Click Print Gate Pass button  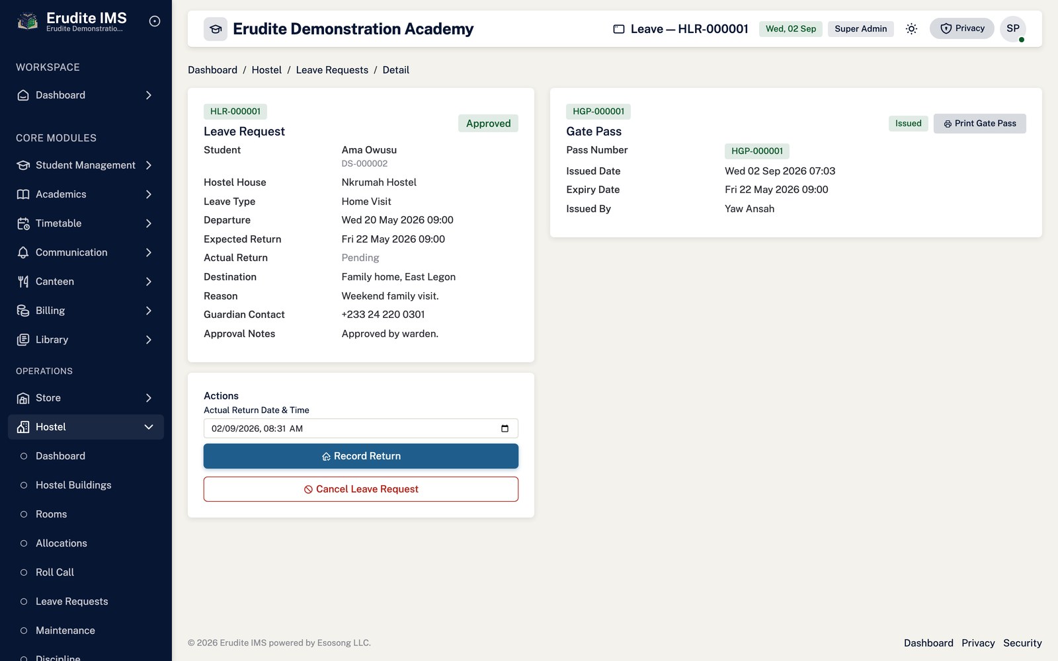pos(979,124)
